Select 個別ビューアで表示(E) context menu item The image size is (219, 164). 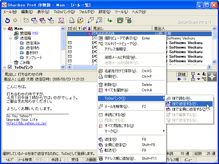pyautogui.click(x=132, y=38)
